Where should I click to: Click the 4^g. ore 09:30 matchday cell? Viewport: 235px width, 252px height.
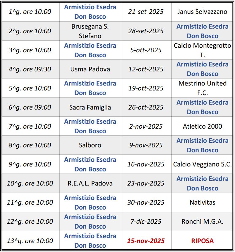pyautogui.click(x=30, y=69)
